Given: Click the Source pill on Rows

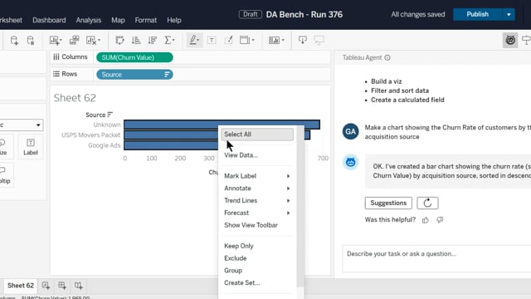Looking at the screenshot, I should pos(134,75).
